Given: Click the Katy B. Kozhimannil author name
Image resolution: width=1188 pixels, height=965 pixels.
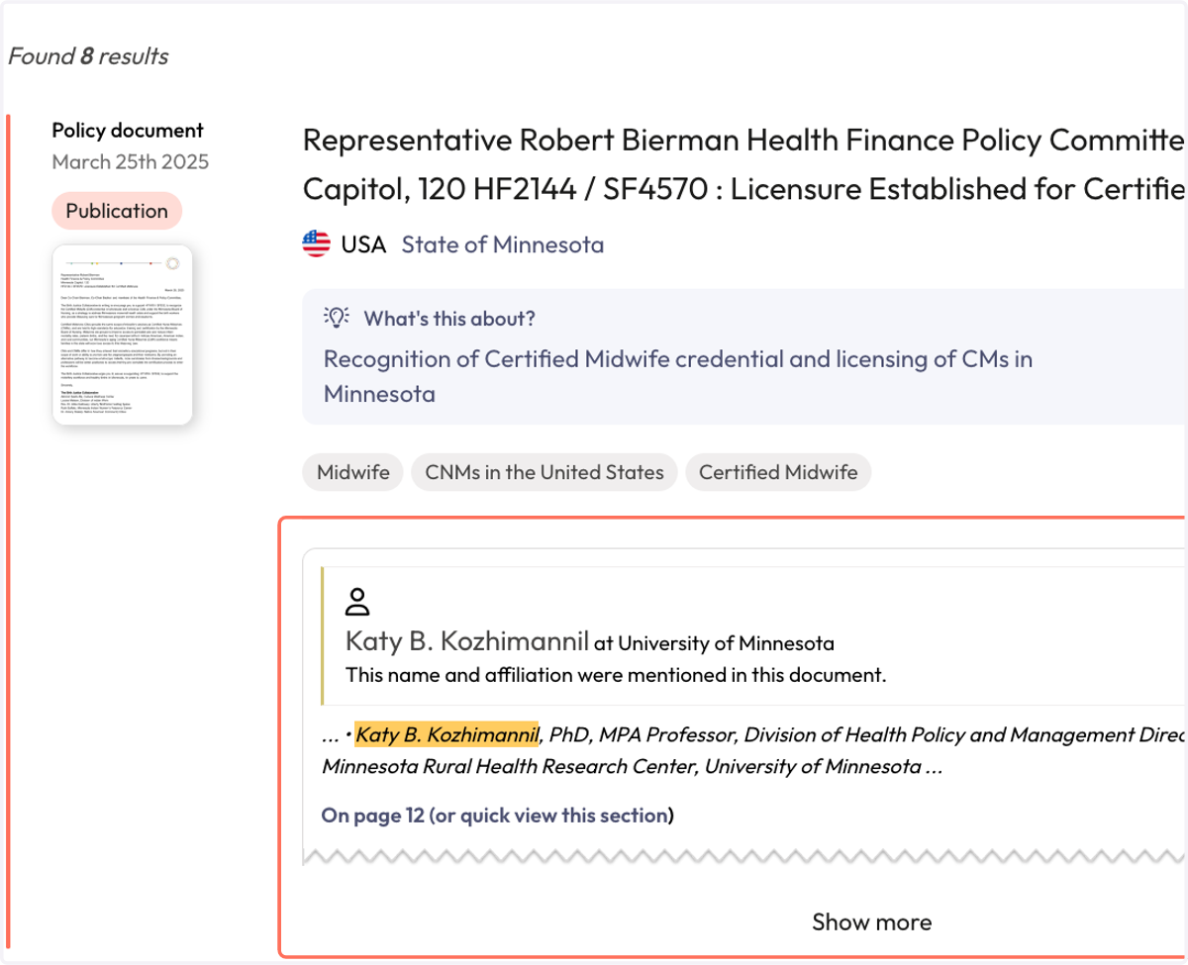Looking at the screenshot, I should pyautogui.click(x=467, y=641).
